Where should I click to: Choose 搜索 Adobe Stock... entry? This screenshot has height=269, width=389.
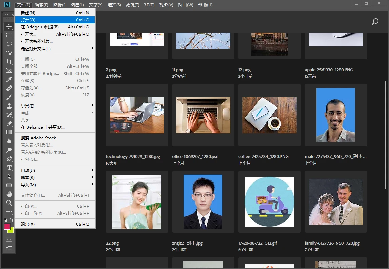coord(55,138)
